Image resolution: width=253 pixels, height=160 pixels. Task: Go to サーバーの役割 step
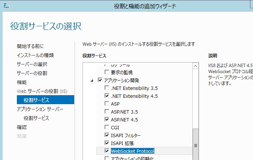[32, 73]
